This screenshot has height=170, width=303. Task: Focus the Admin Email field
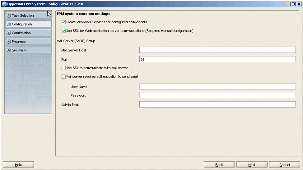point(217,105)
